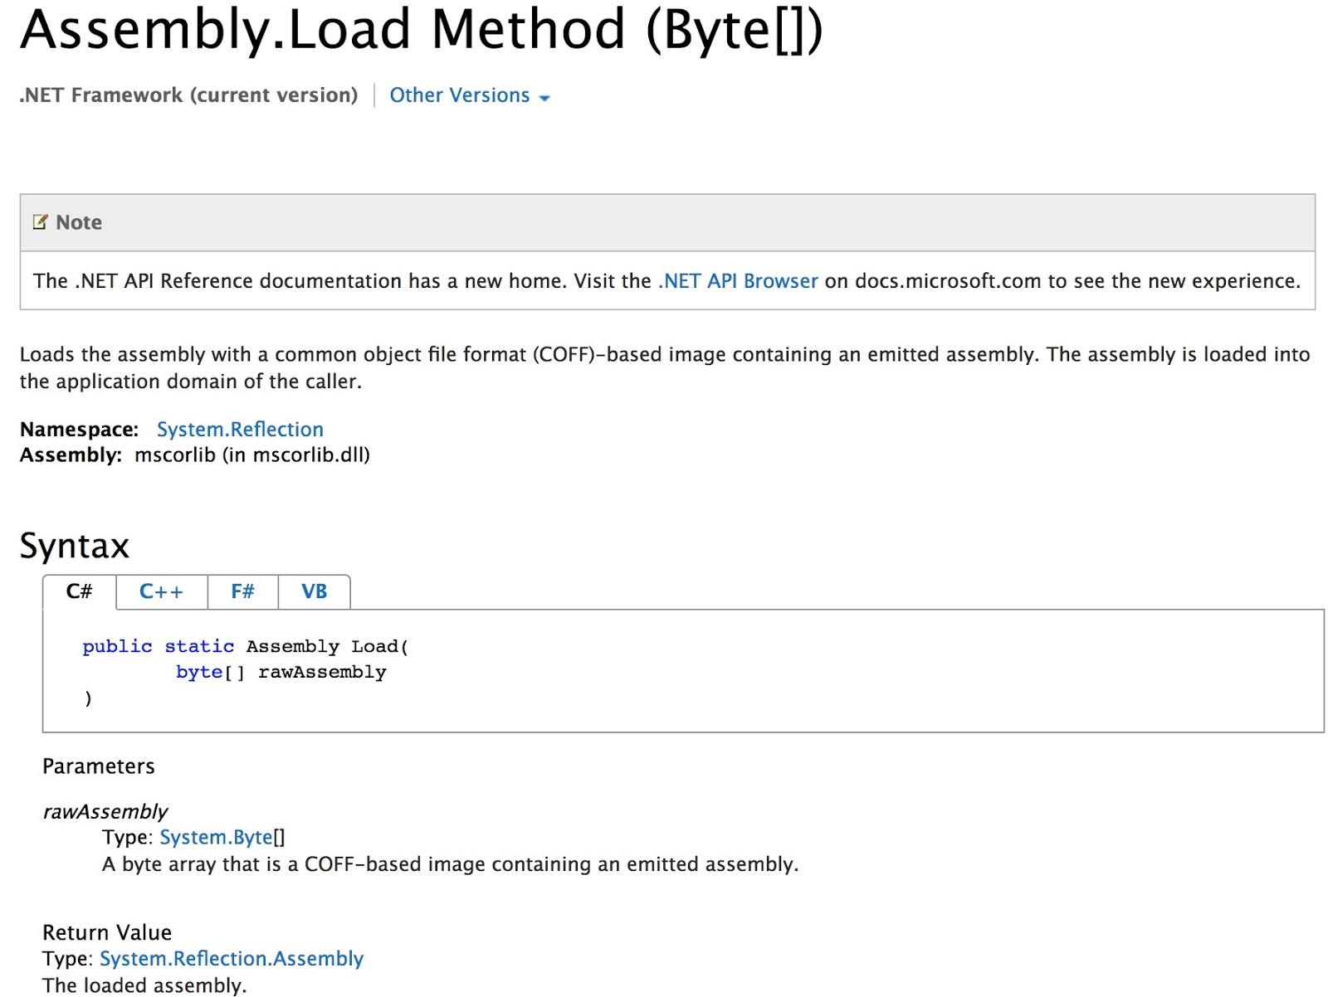Open the System.Byte type documentation
The height and width of the screenshot is (997, 1328).
pos(215,837)
